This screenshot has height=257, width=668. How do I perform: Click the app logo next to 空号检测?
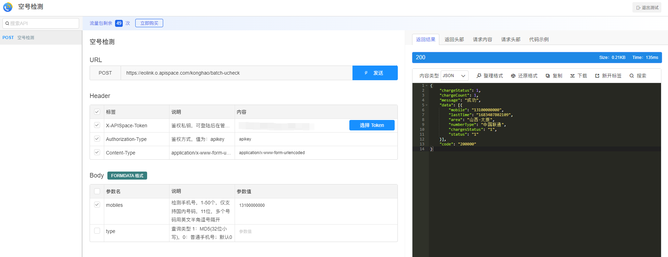coord(8,7)
